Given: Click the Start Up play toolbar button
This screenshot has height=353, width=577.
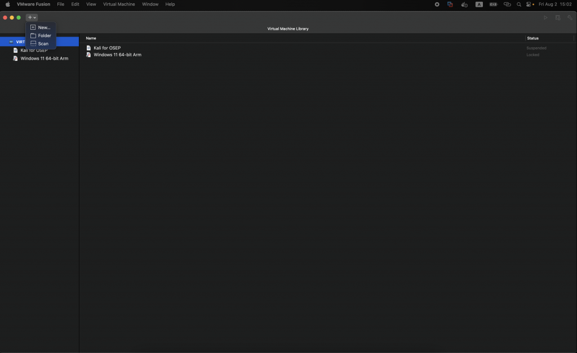Looking at the screenshot, I should (545, 17).
